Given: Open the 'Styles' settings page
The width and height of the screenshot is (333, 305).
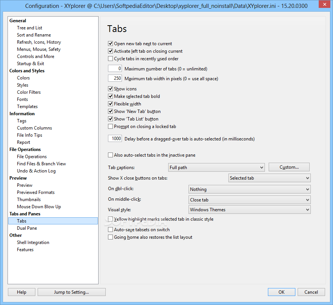Looking at the screenshot, I should pyautogui.click(x=23, y=85).
